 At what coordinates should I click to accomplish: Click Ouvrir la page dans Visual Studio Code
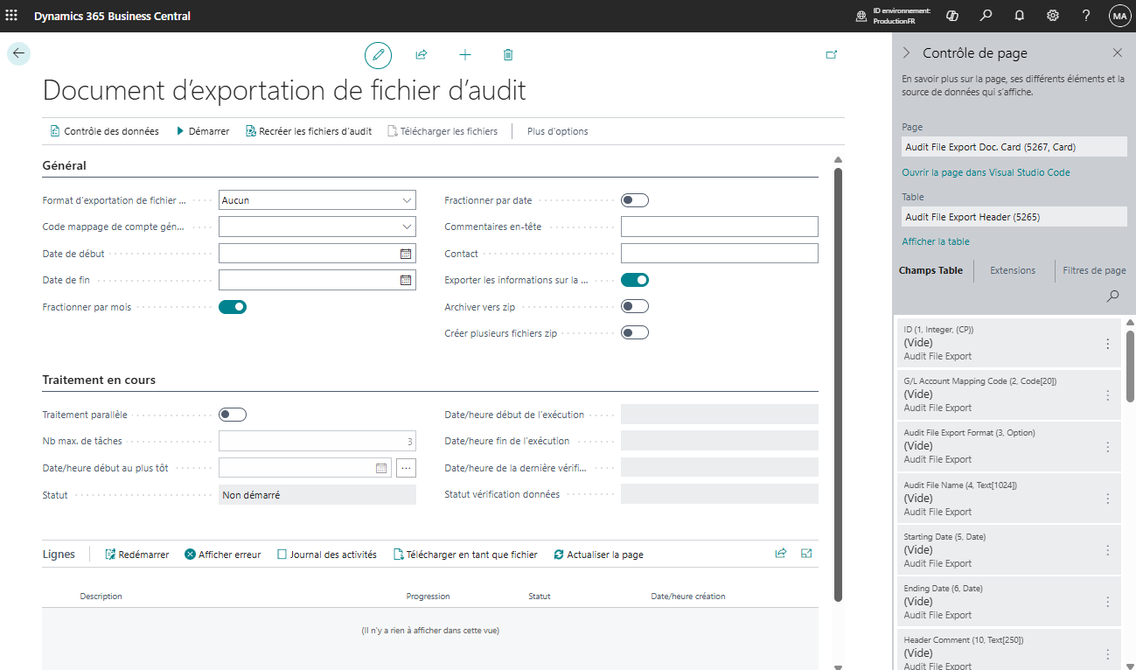coord(986,172)
